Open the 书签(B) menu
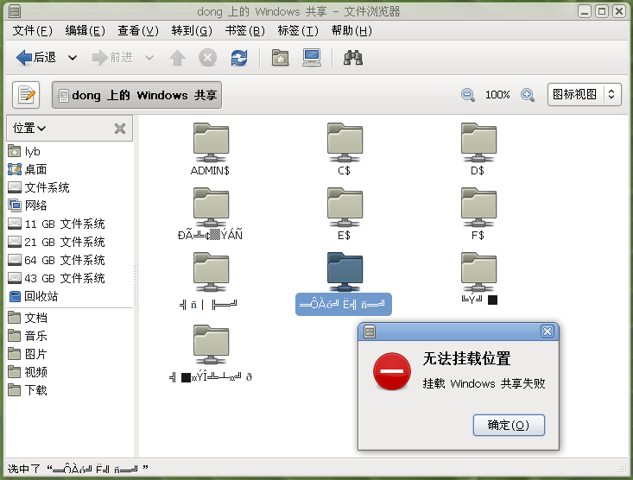 245,31
